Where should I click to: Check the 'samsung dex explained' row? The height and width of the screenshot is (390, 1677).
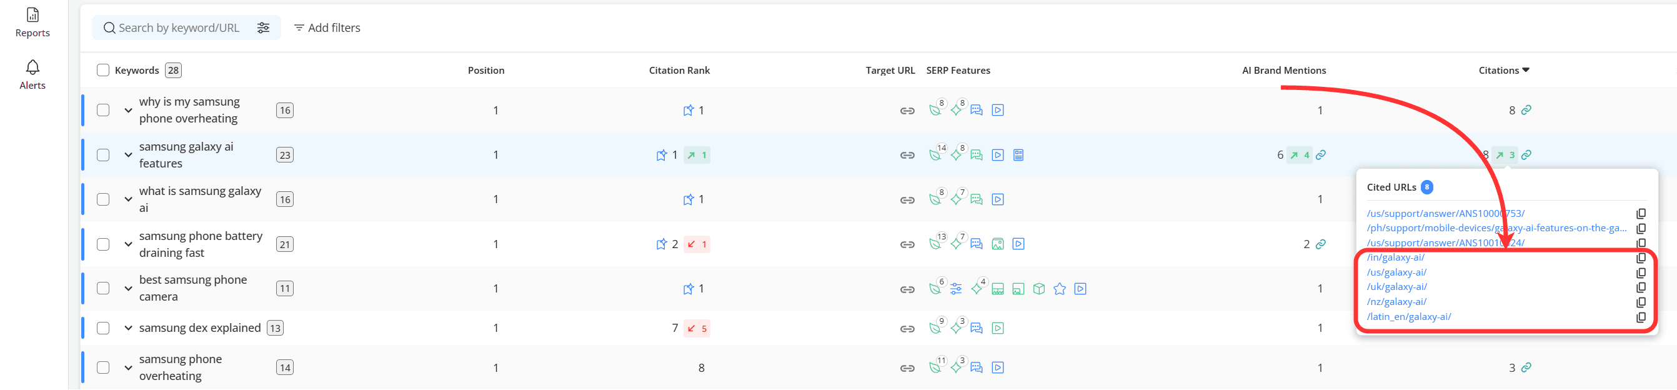[x=103, y=328]
